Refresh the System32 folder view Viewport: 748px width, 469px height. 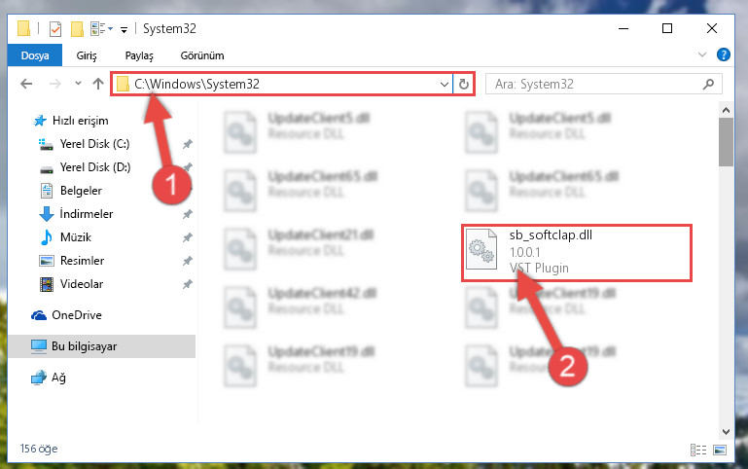tap(464, 85)
